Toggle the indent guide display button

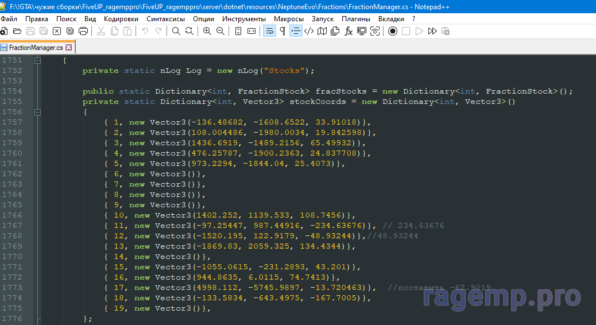click(x=296, y=31)
